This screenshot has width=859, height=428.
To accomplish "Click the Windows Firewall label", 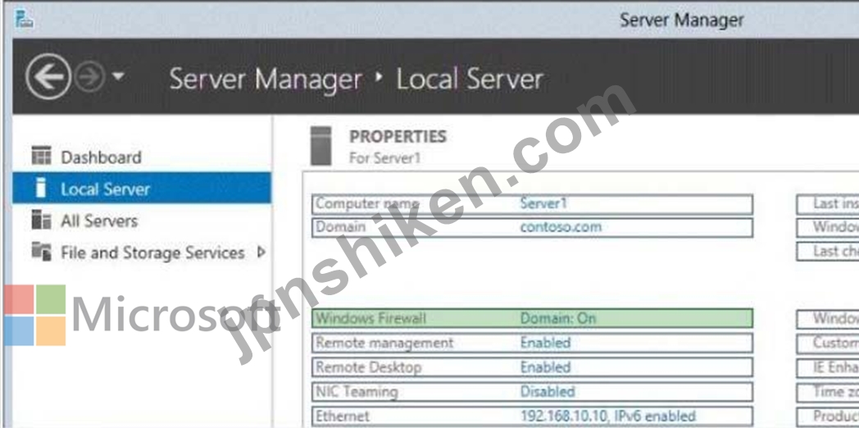I will coord(370,318).
